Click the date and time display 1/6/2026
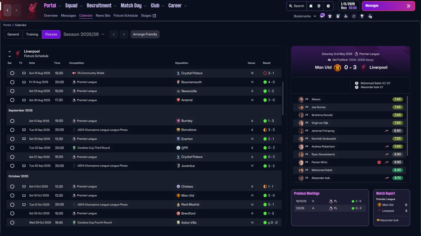 (349, 6)
